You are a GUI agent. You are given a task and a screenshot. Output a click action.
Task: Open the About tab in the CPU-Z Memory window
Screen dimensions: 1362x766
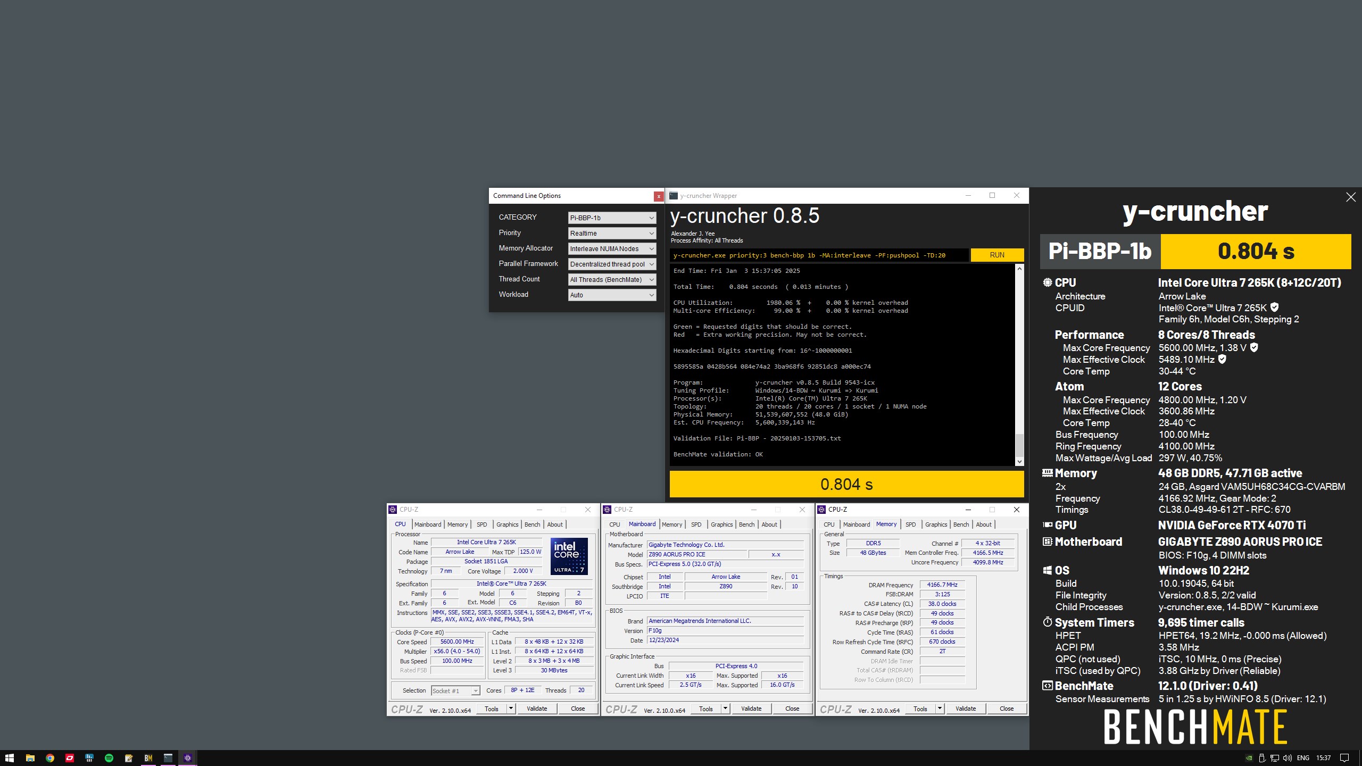pyautogui.click(x=983, y=524)
